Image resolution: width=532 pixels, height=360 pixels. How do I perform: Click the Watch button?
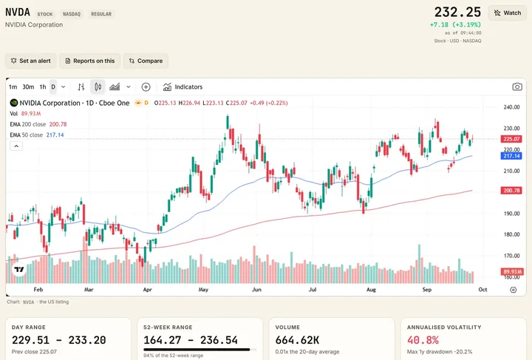507,13
